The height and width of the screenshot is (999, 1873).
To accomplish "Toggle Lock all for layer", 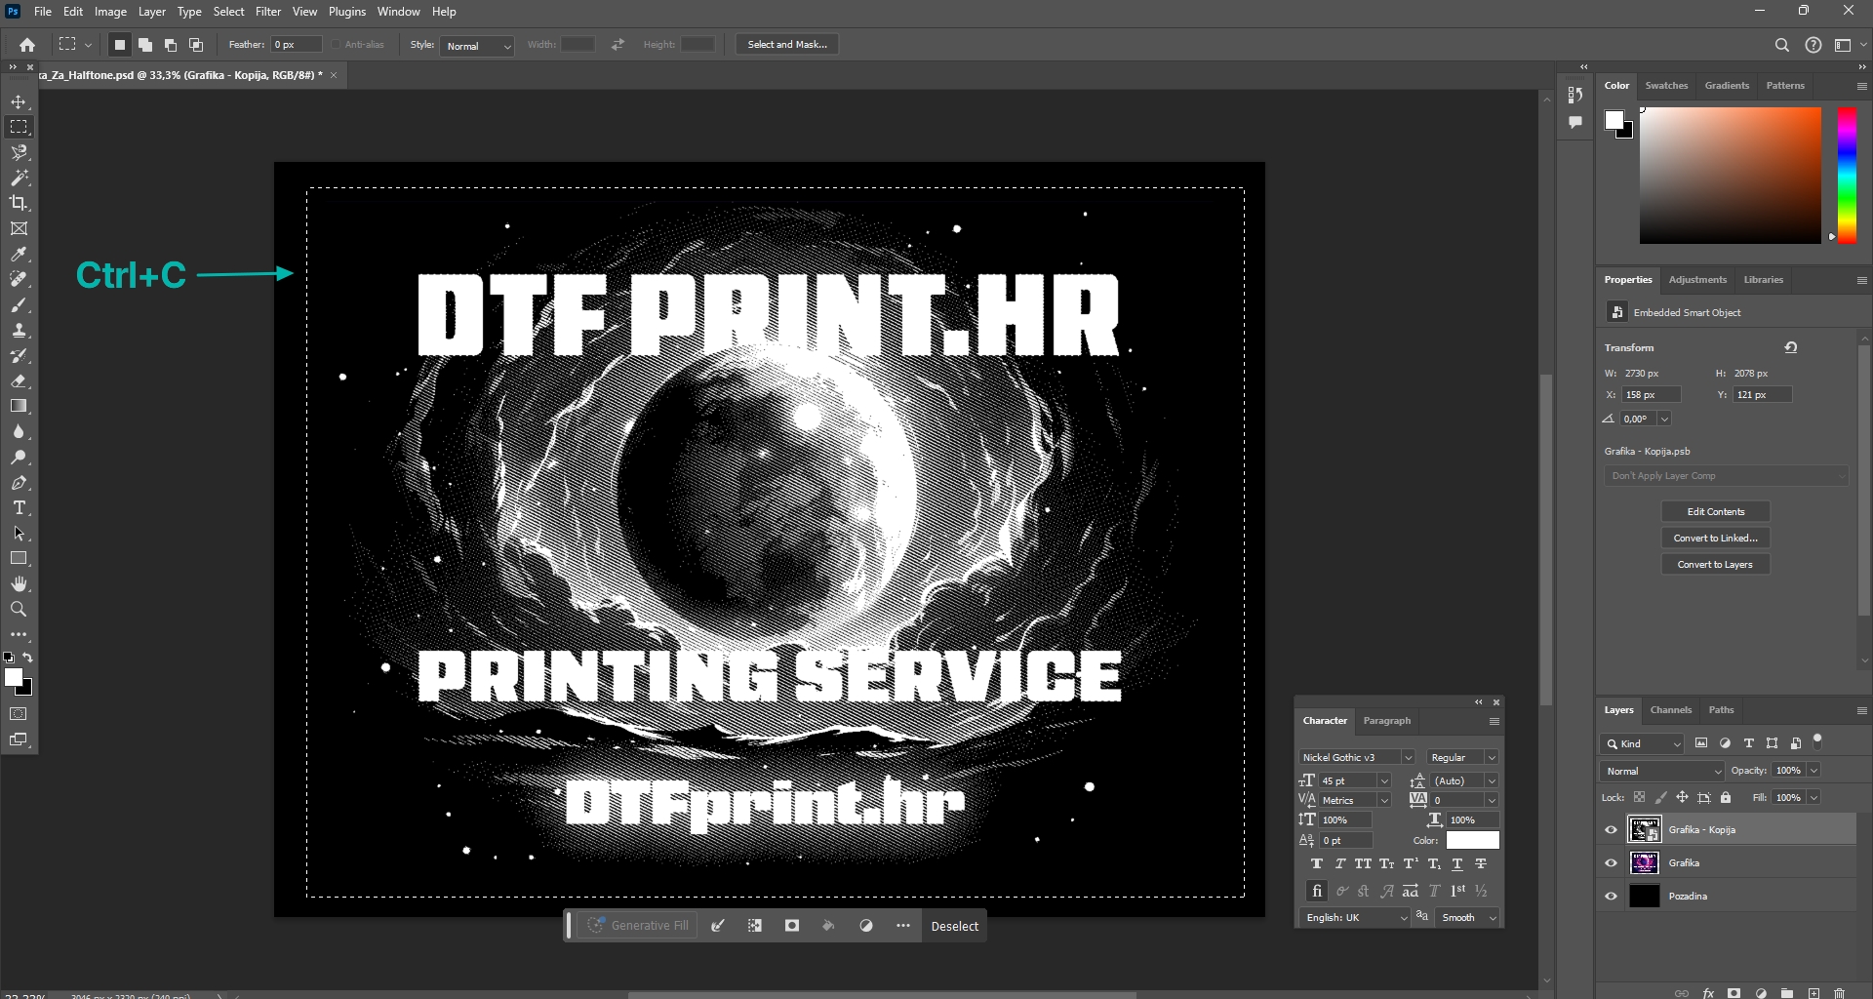I will [x=1726, y=798].
